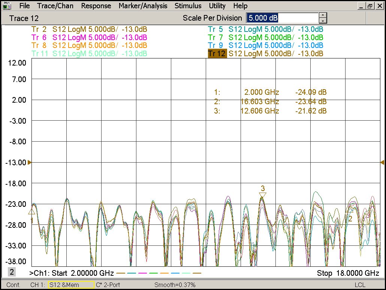Image resolution: width=386 pixels, height=290 pixels.
Task: Click marker 1 readout '2.000 GHz'
Action: [x=262, y=92]
